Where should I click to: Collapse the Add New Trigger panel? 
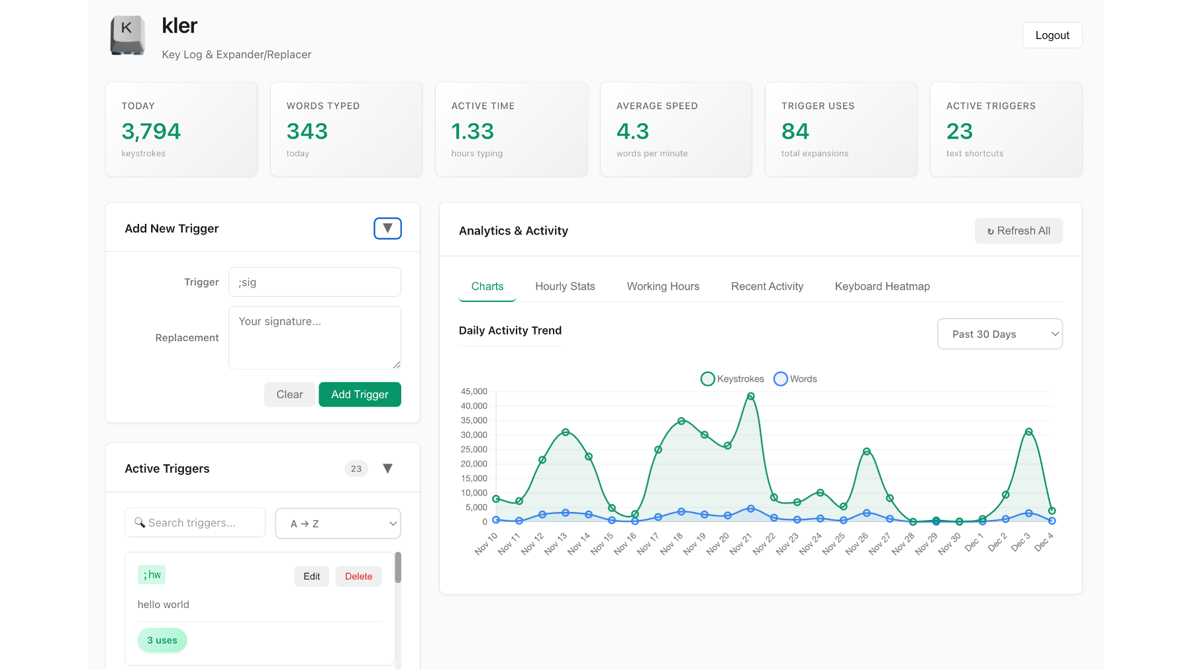pos(387,229)
